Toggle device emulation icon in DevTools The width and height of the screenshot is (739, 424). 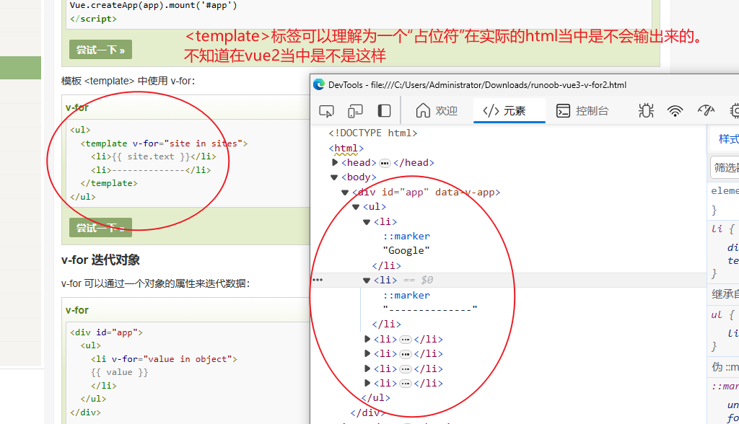355,111
